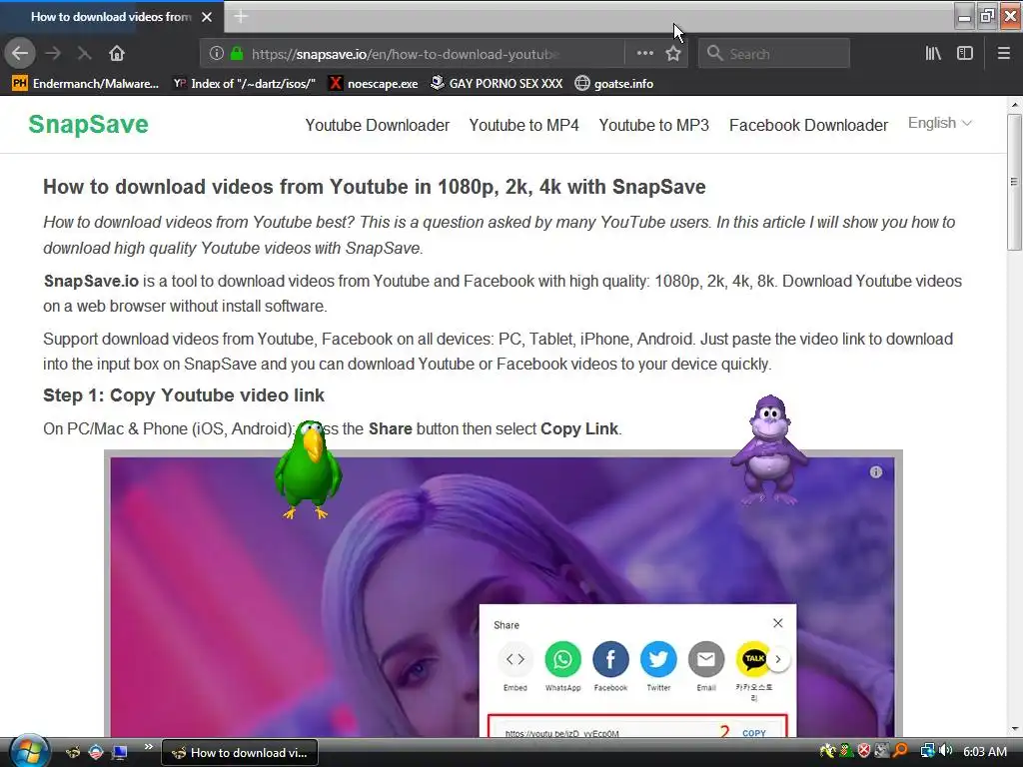Click the red shield security alert tray icon
This screenshot has height=767, width=1023.
[864, 751]
